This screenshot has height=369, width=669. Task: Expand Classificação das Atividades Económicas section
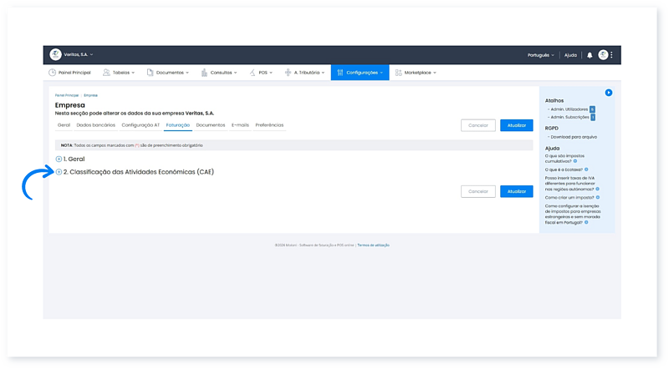59,172
